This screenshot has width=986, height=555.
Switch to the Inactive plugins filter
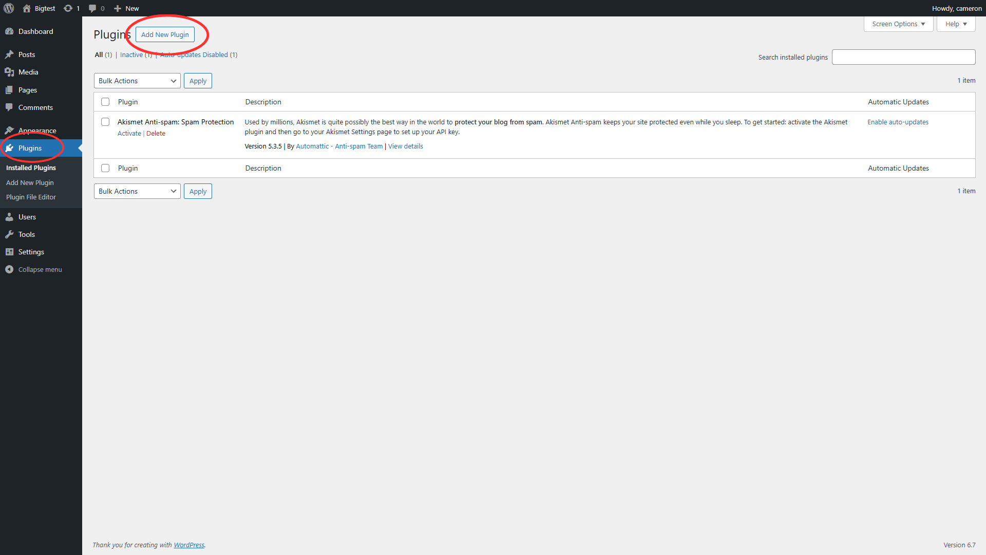point(131,54)
